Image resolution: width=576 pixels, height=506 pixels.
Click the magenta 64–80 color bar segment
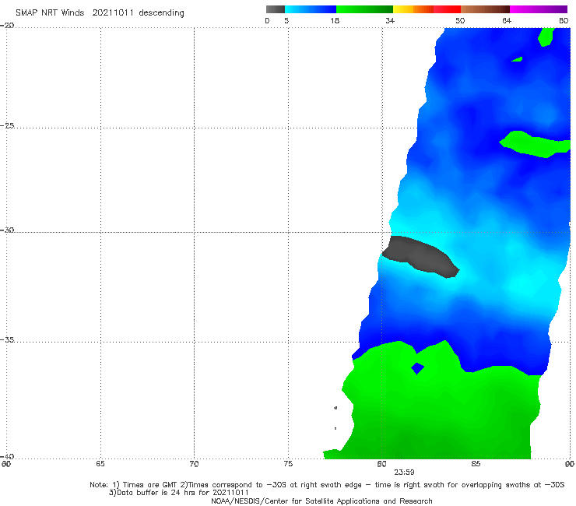click(539, 9)
